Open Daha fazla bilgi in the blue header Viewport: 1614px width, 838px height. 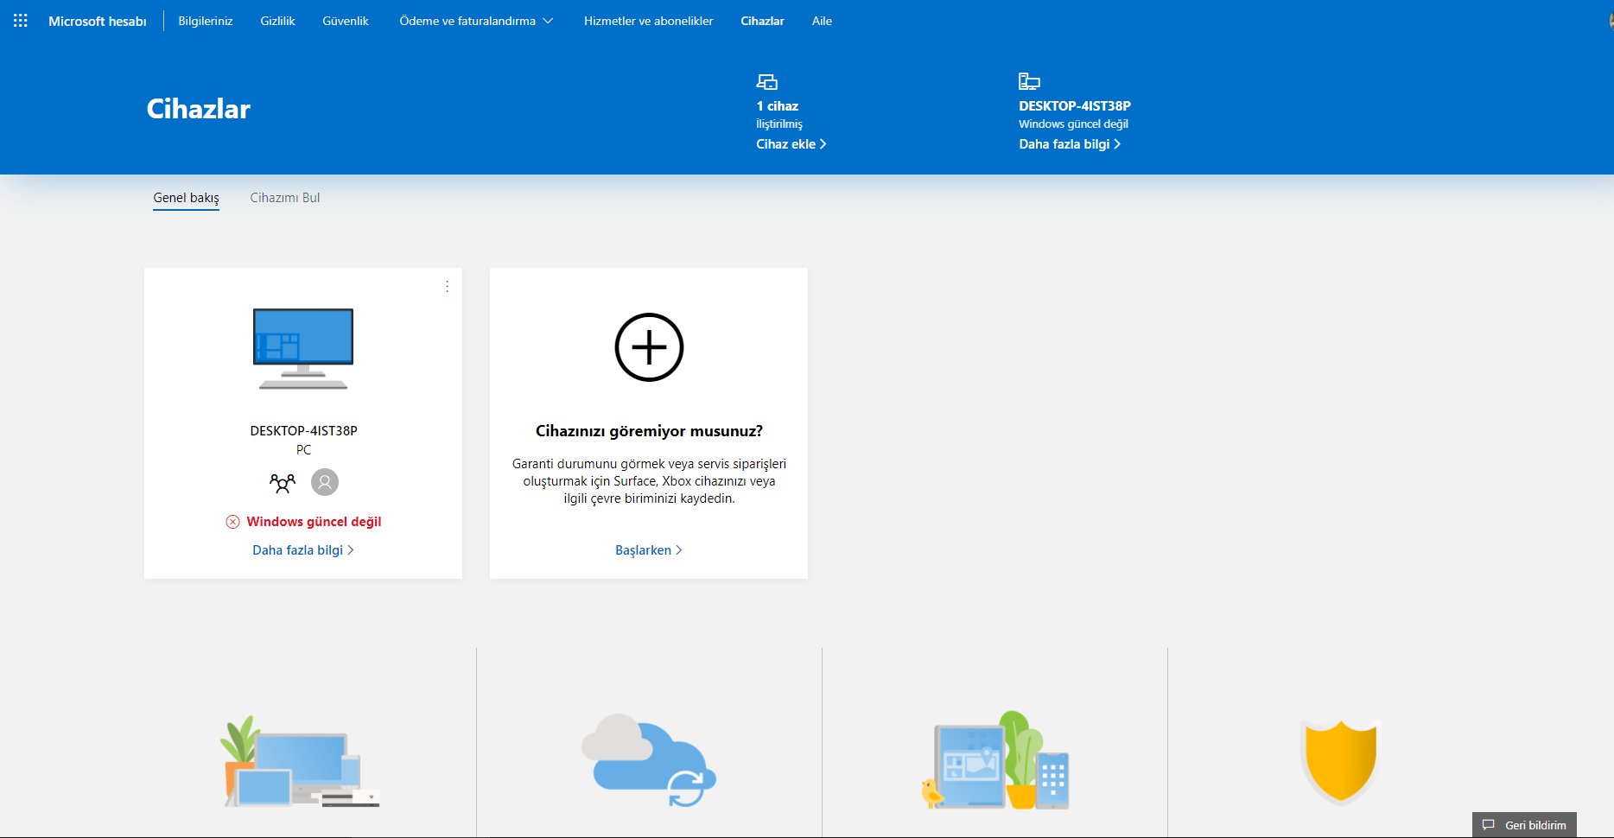tap(1070, 144)
